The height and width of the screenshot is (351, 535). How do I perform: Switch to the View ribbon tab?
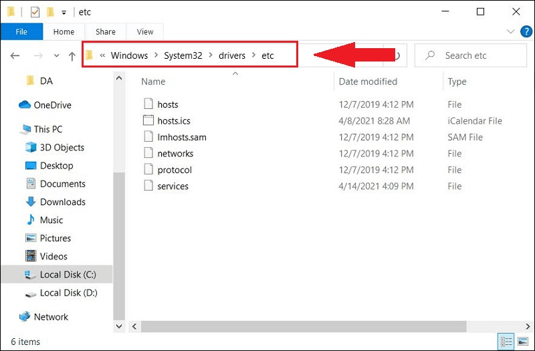point(145,31)
